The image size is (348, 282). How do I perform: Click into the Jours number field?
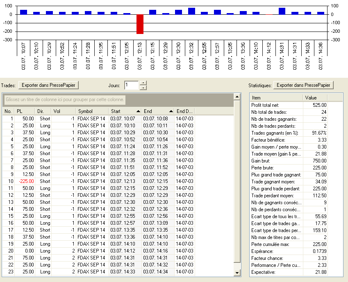coord(132,85)
